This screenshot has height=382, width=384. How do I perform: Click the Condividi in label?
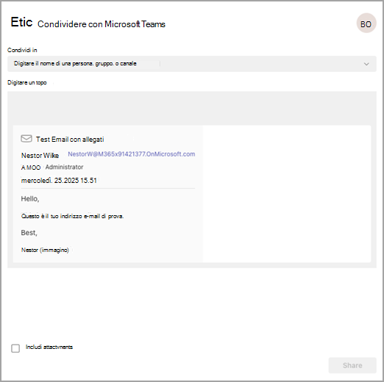(22, 50)
